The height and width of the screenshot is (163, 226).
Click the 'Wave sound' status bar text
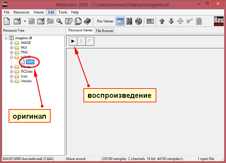(x=75, y=159)
